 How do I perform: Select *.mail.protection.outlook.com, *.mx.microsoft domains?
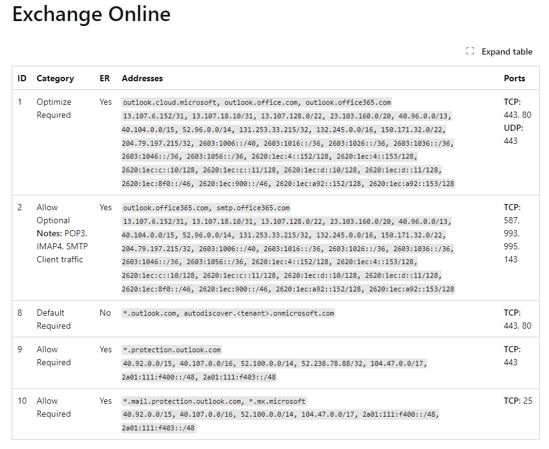coord(214,401)
